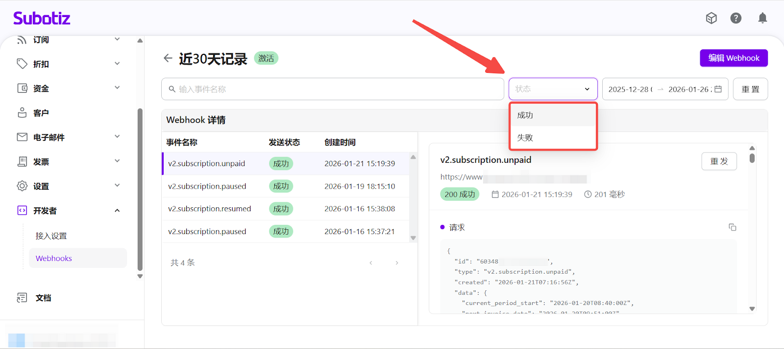Image resolution: width=784 pixels, height=349 pixels.
Task: Reset filters with the 重置 button
Action: 750,89
